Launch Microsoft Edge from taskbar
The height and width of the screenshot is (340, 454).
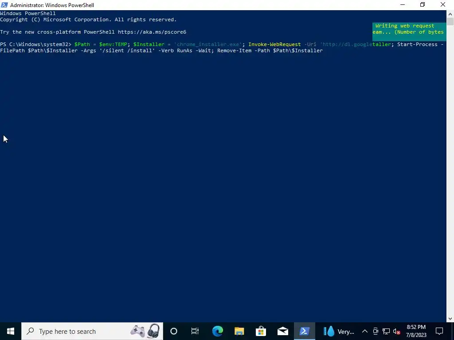pyautogui.click(x=217, y=331)
